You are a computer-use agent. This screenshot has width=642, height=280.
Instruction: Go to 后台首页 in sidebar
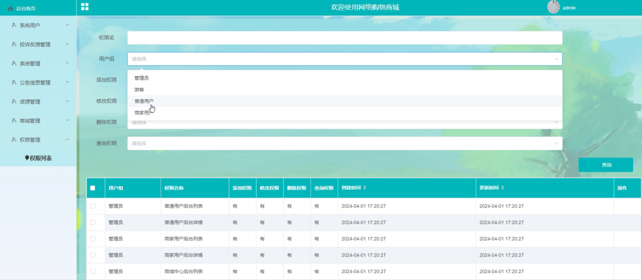26,8
